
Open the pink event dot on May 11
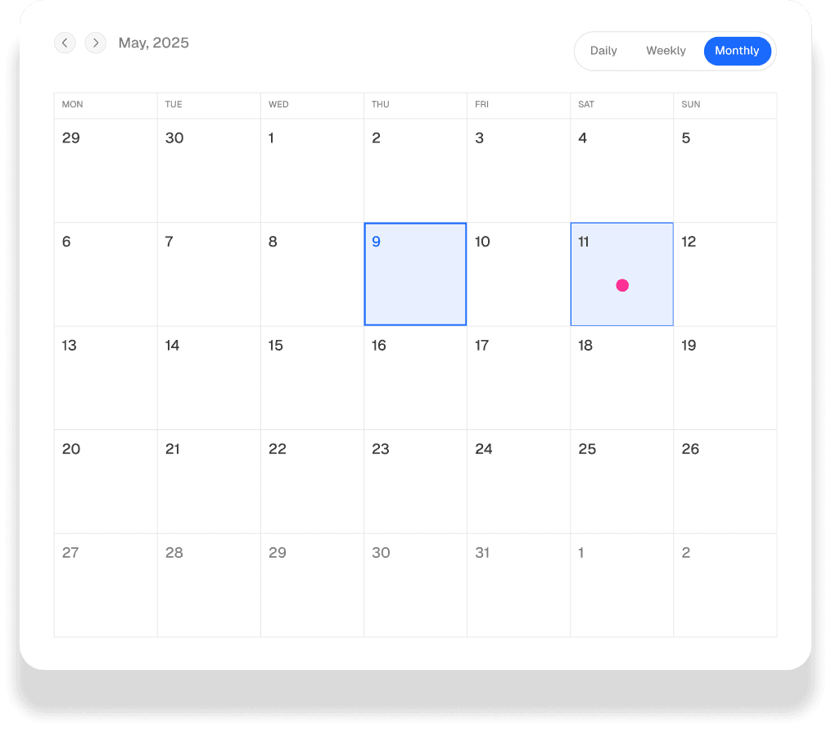pyautogui.click(x=622, y=285)
